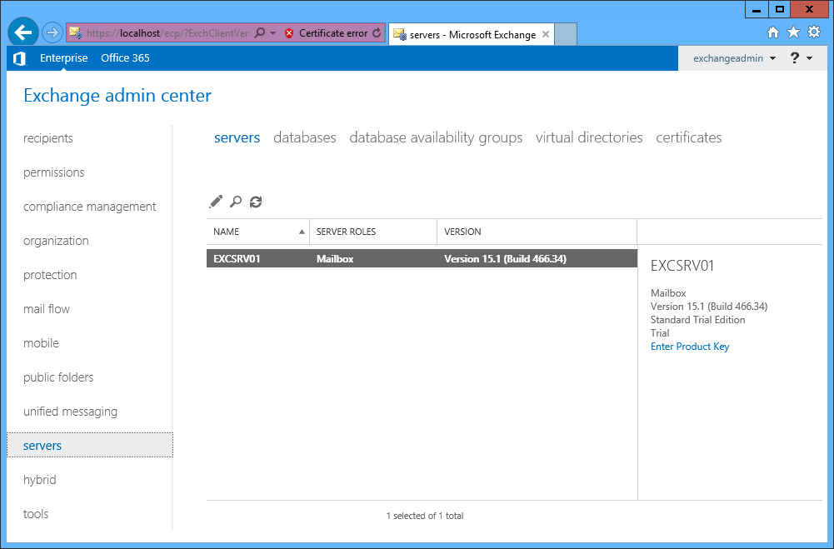The width and height of the screenshot is (834, 549).
Task: Open organization in the left navigation
Action: pos(56,241)
